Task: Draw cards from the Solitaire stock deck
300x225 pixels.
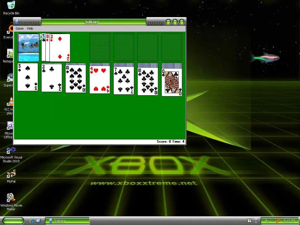Action: (x=28, y=47)
